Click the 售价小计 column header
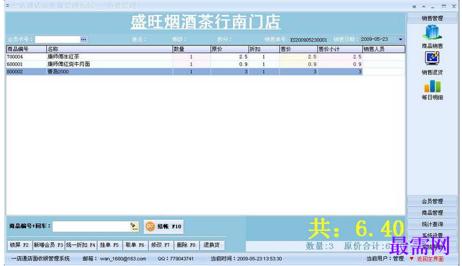The height and width of the screenshot is (266, 462). click(x=340, y=49)
